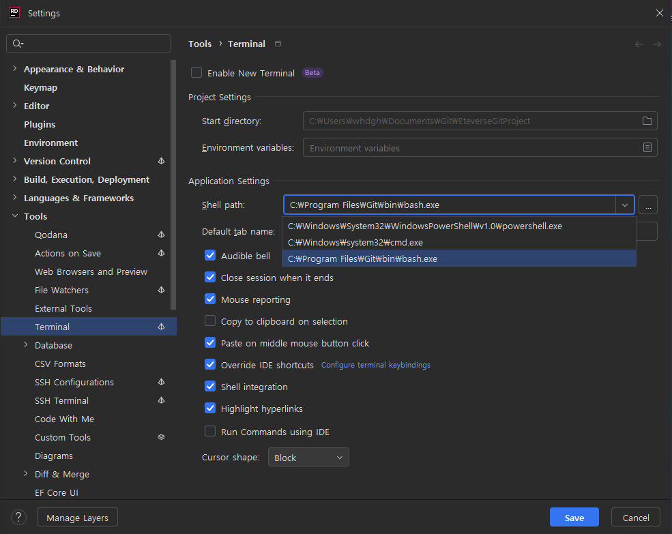Click the Rider icon in the title bar
This screenshot has width=672, height=534.
14,12
